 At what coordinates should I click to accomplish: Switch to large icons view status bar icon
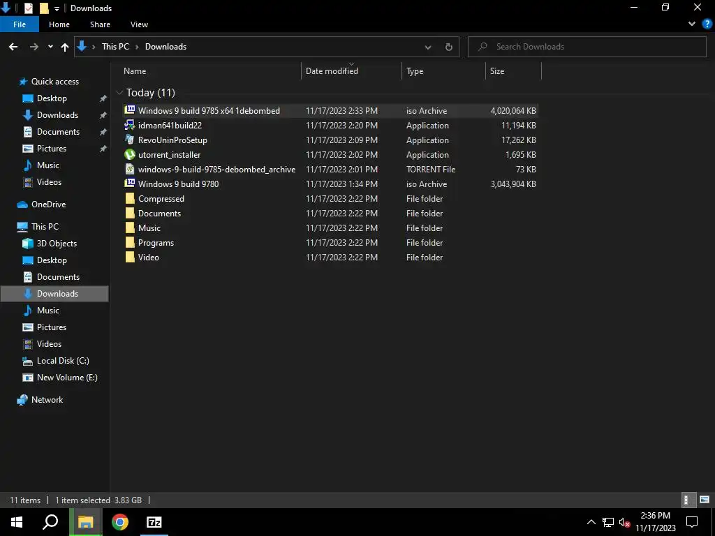pos(705,500)
